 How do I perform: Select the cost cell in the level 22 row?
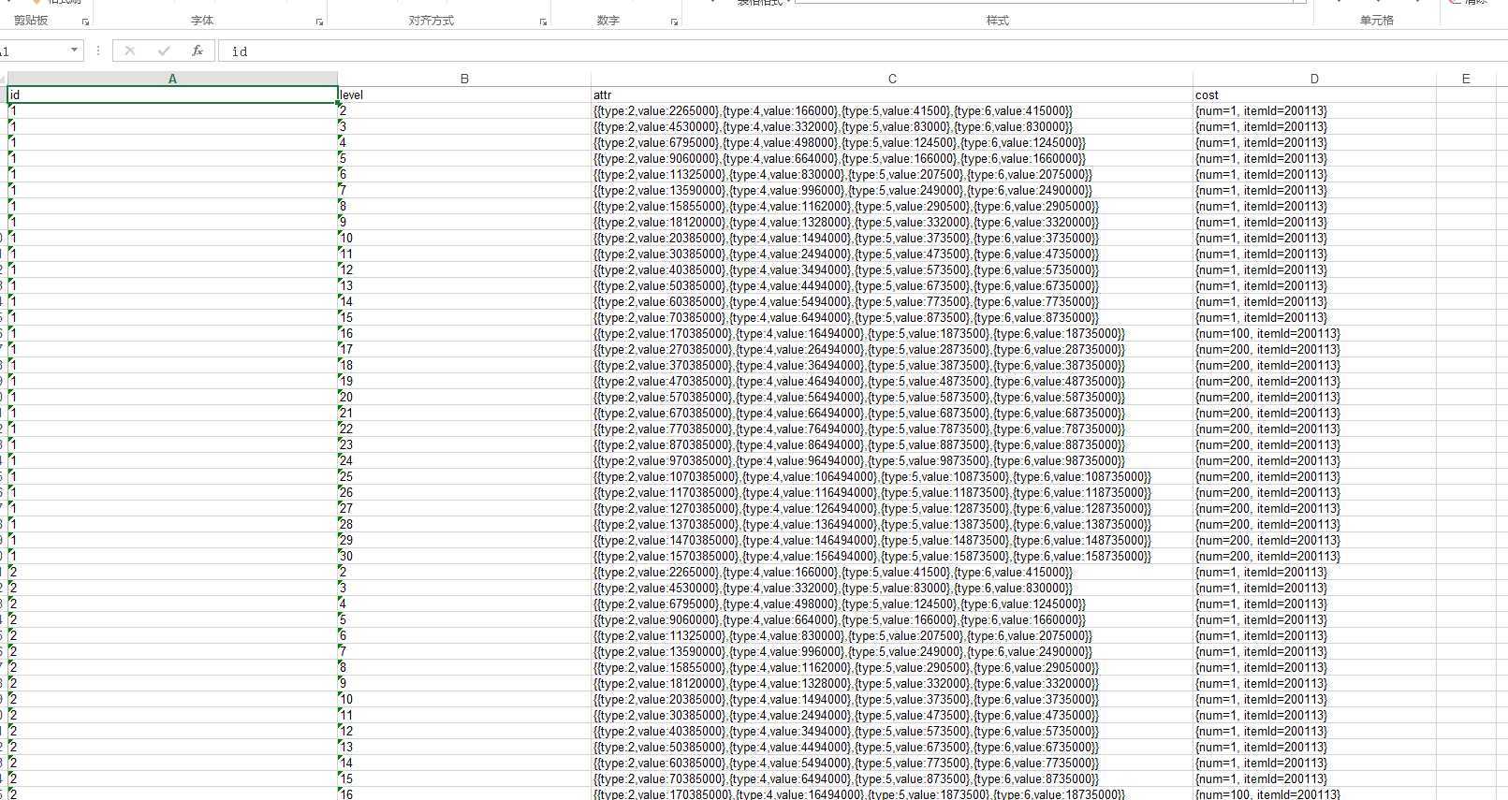(1314, 429)
